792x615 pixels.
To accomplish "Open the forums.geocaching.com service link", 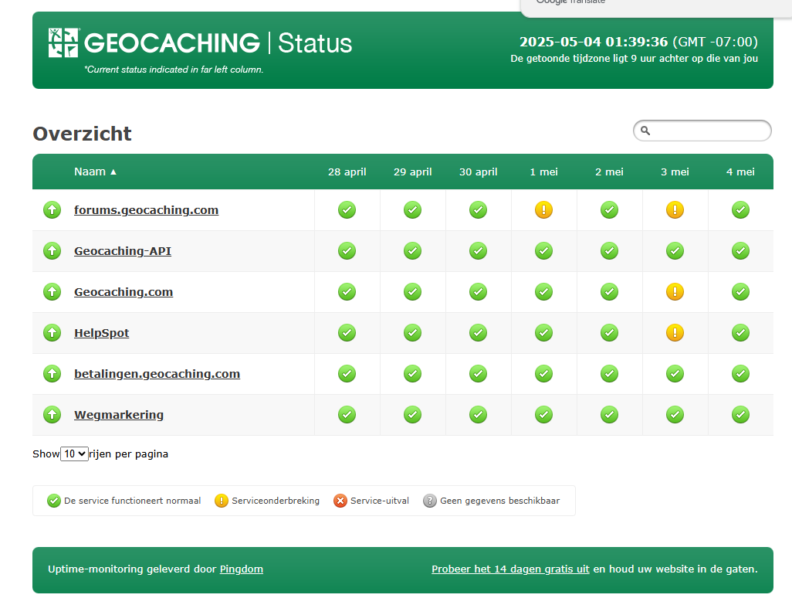I will (146, 210).
